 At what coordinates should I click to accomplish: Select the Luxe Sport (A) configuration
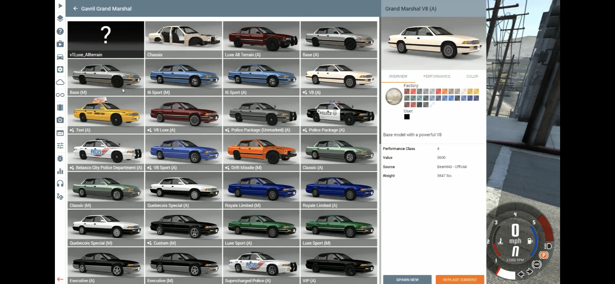(x=261, y=228)
